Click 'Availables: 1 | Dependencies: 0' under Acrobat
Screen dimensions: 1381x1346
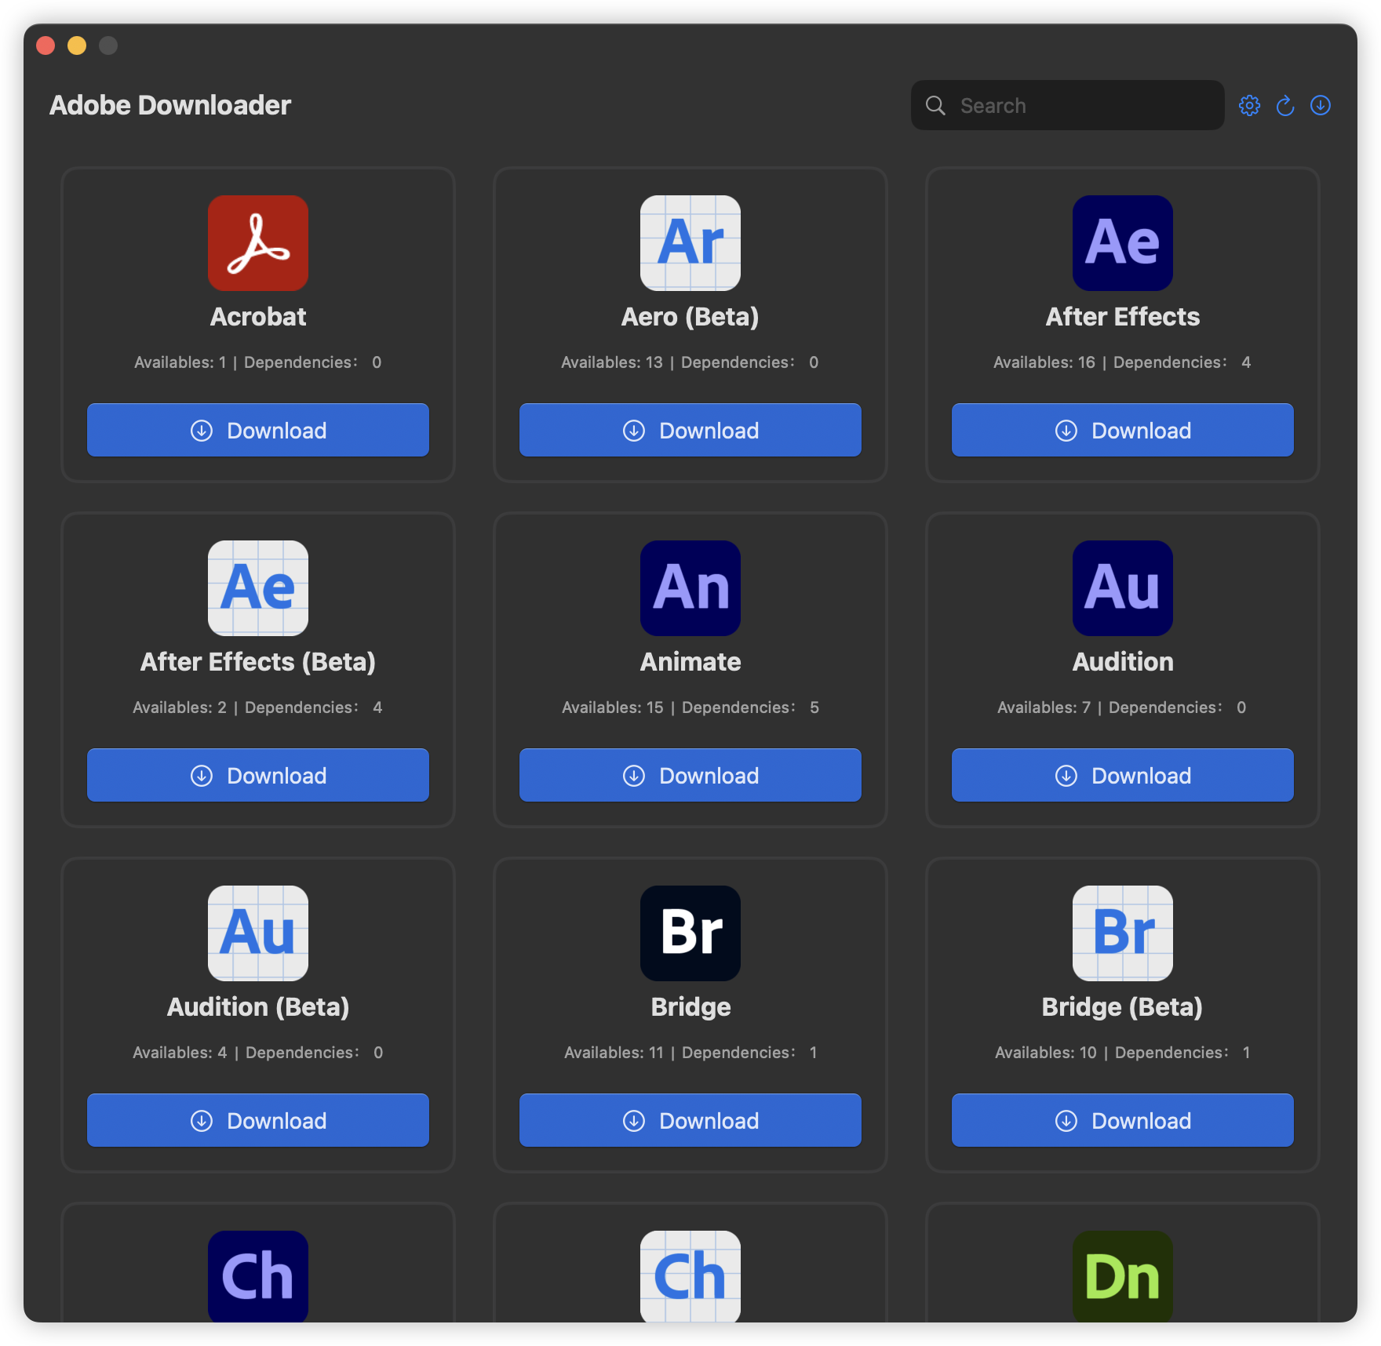click(258, 362)
